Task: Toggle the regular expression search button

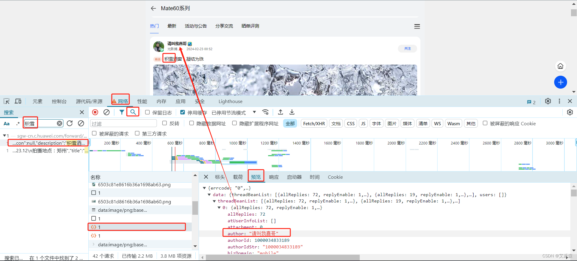Action: click(18, 123)
